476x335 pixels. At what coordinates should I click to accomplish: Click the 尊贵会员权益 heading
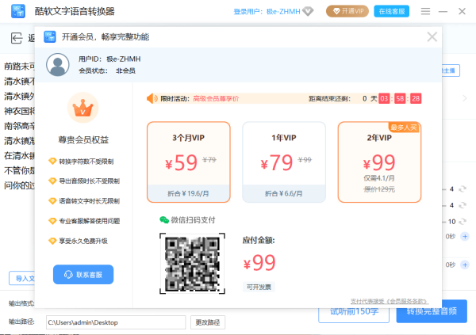click(x=83, y=139)
